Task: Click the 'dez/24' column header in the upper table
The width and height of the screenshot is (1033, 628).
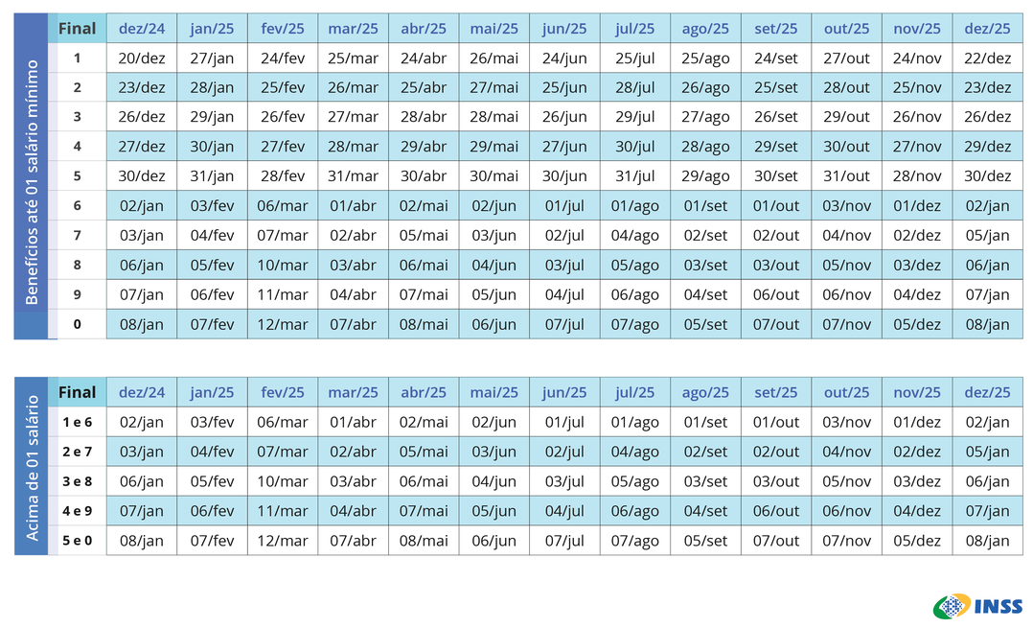Action: (x=142, y=29)
